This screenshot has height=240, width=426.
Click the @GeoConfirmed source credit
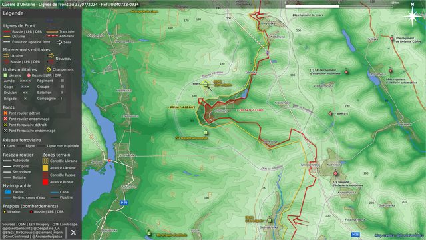tap(15, 237)
